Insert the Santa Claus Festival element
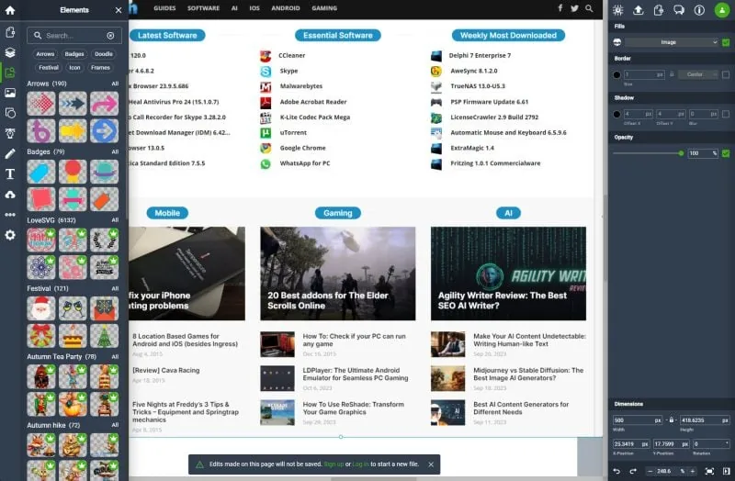735x481 pixels. (41, 308)
